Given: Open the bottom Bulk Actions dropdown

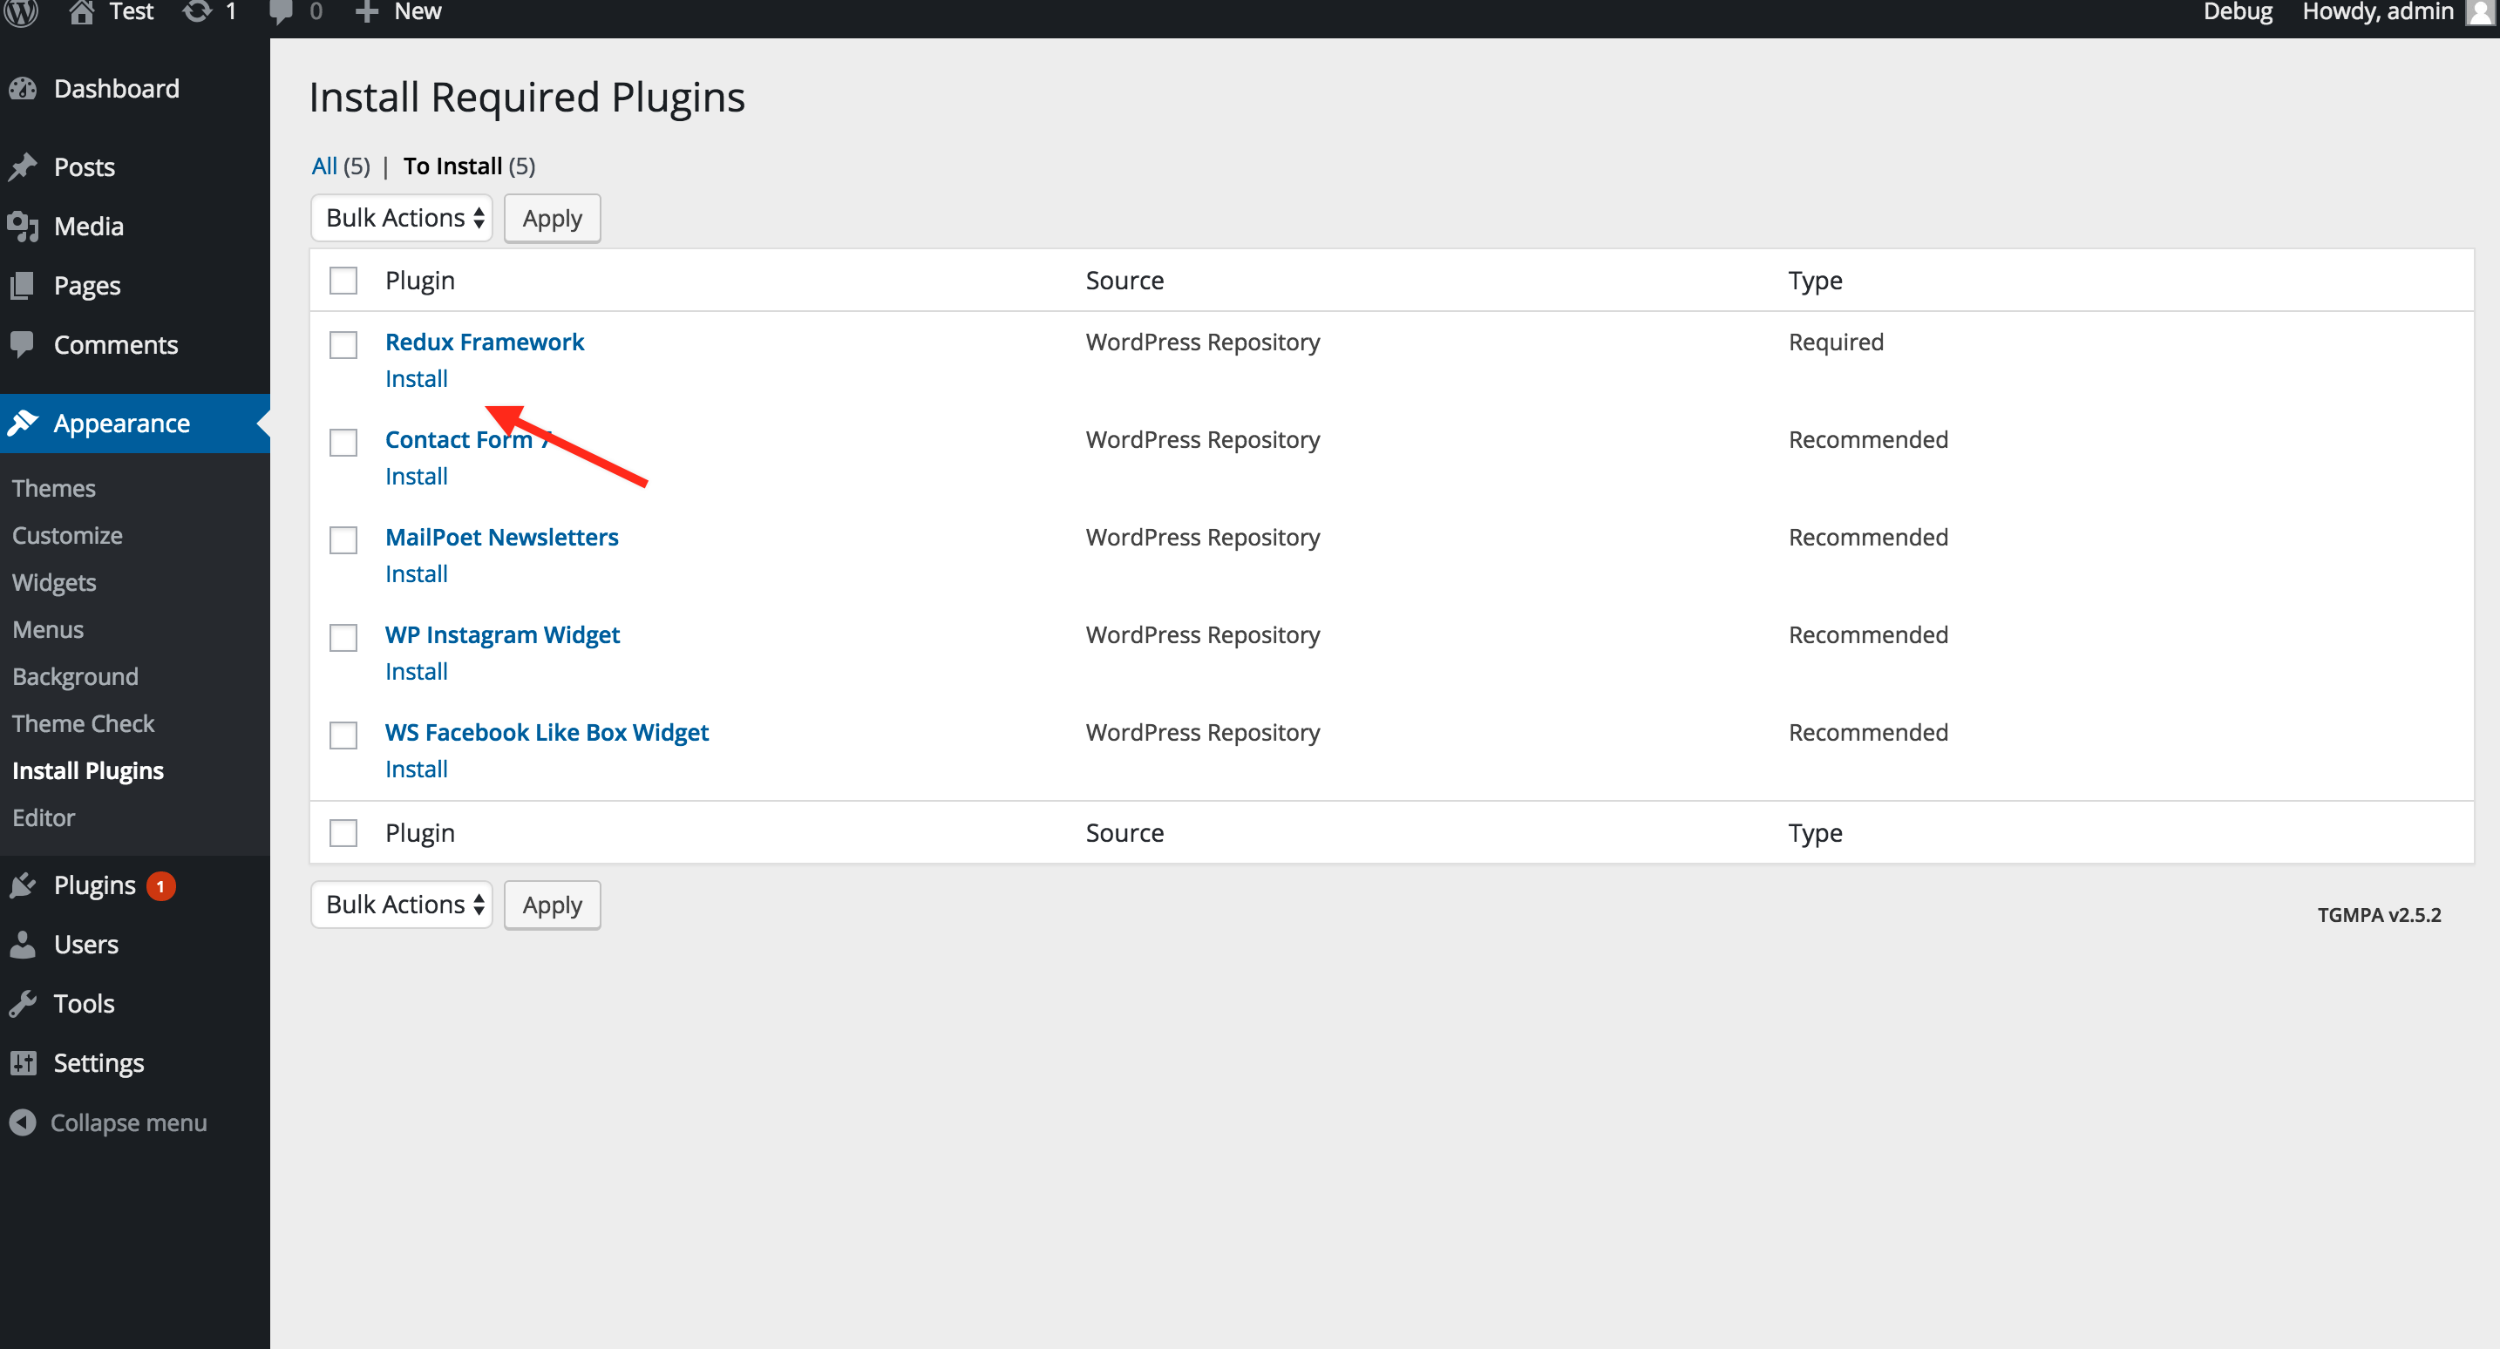Looking at the screenshot, I should coord(402,905).
